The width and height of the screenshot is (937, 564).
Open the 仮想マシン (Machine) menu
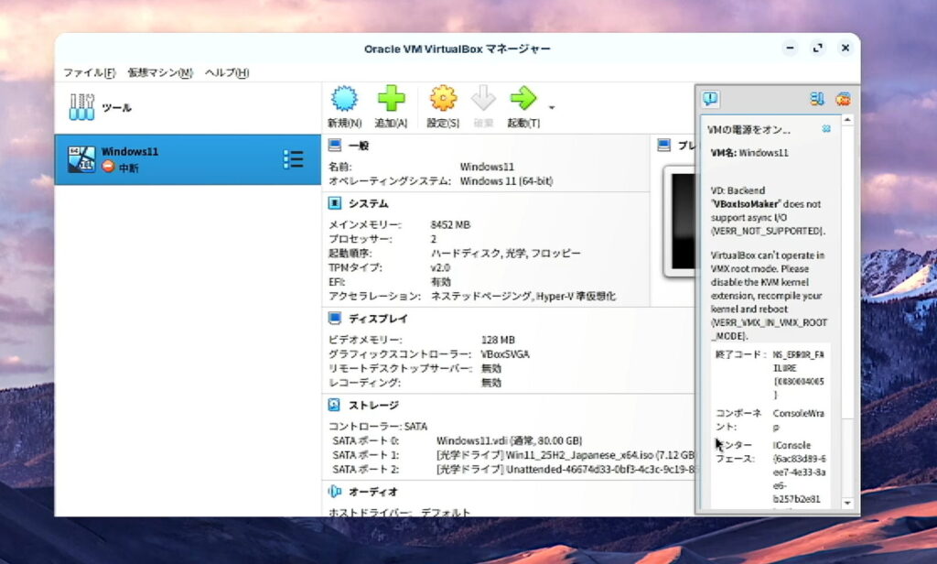tap(160, 72)
